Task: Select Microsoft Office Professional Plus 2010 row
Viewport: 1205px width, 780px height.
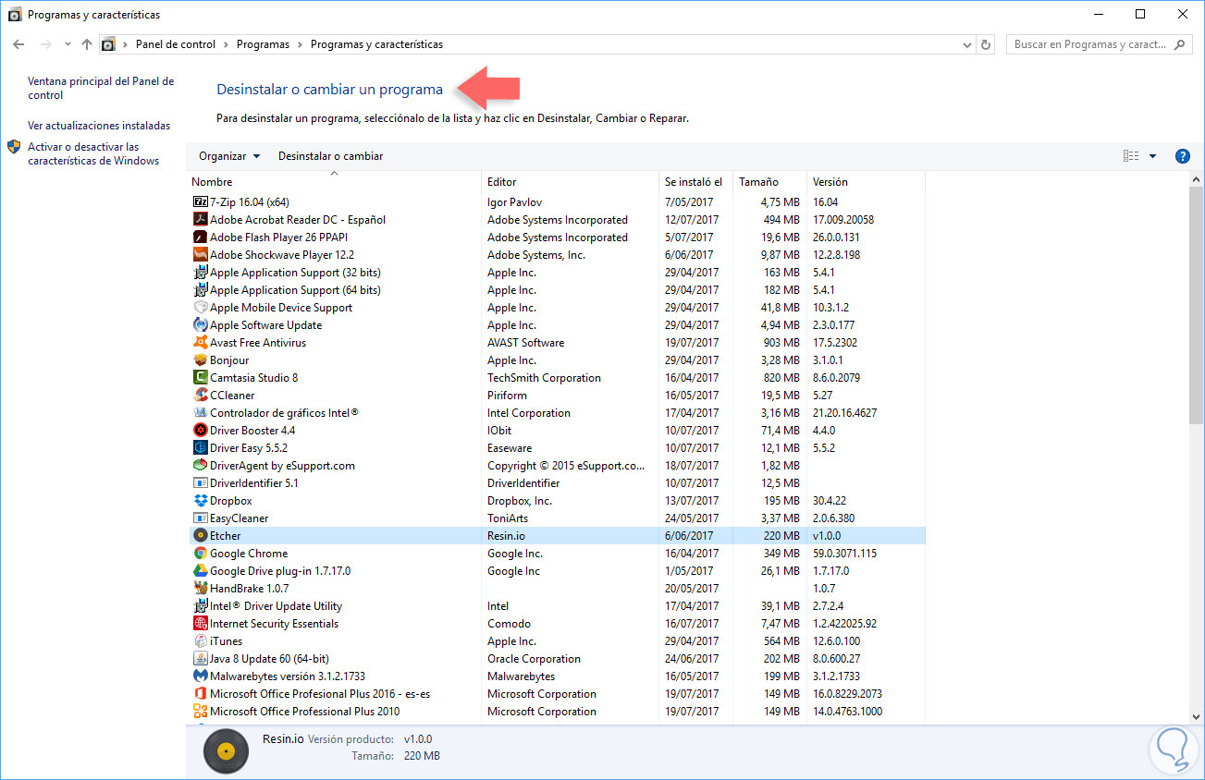Action: [557, 711]
